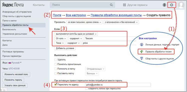The height and width of the screenshot is (92, 187).
Task: Click the Сбор почты funnel icon
Action: [142, 59]
